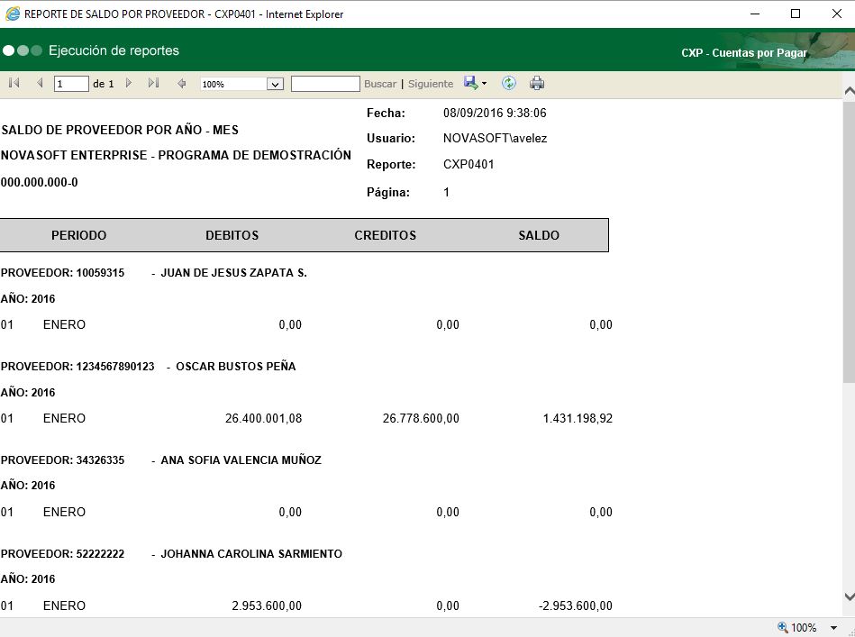Image resolution: width=855 pixels, height=637 pixels.
Task: Open the 100% zoom level dropdown
Action: 275,84
